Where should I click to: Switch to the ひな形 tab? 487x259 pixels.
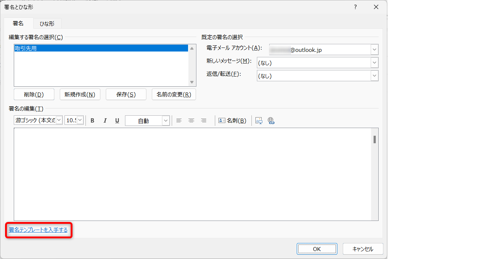click(x=47, y=24)
